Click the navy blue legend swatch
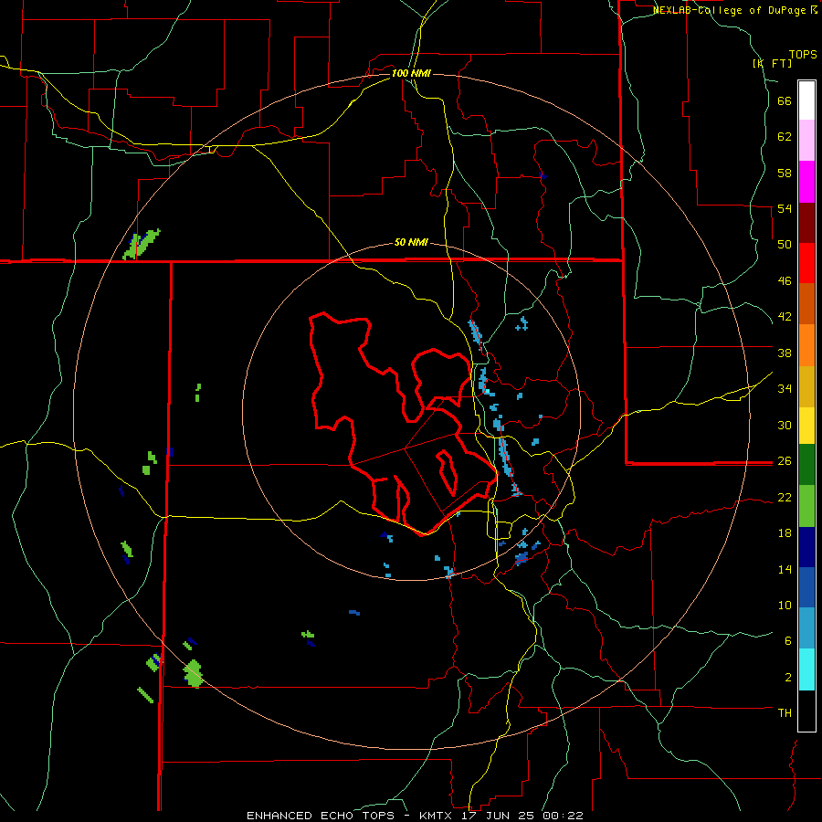The width and height of the screenshot is (822, 822). [806, 547]
